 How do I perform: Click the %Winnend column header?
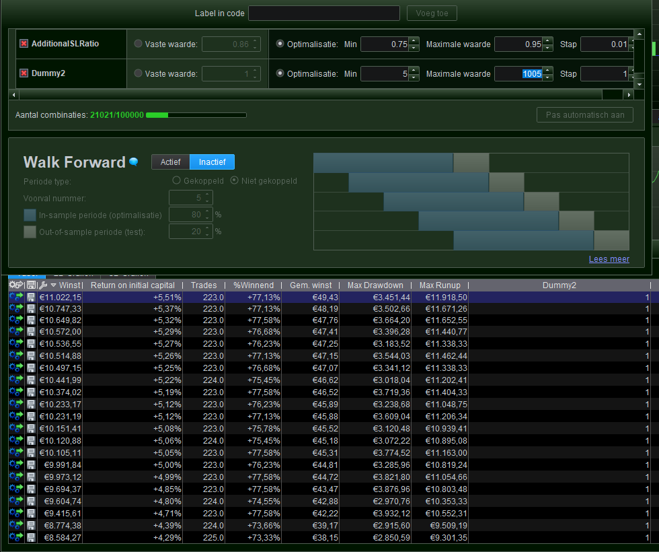click(254, 285)
